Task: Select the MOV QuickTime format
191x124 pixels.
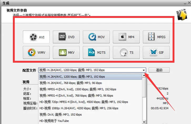Action: click(96, 37)
